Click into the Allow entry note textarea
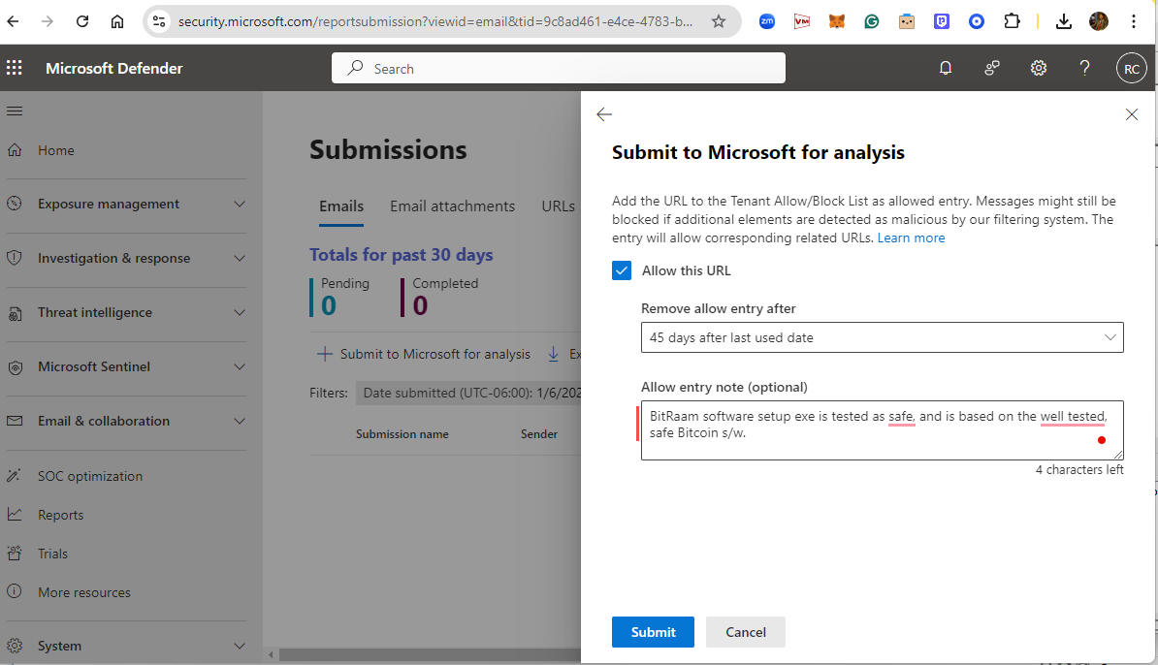The width and height of the screenshot is (1158, 665). tap(882, 430)
